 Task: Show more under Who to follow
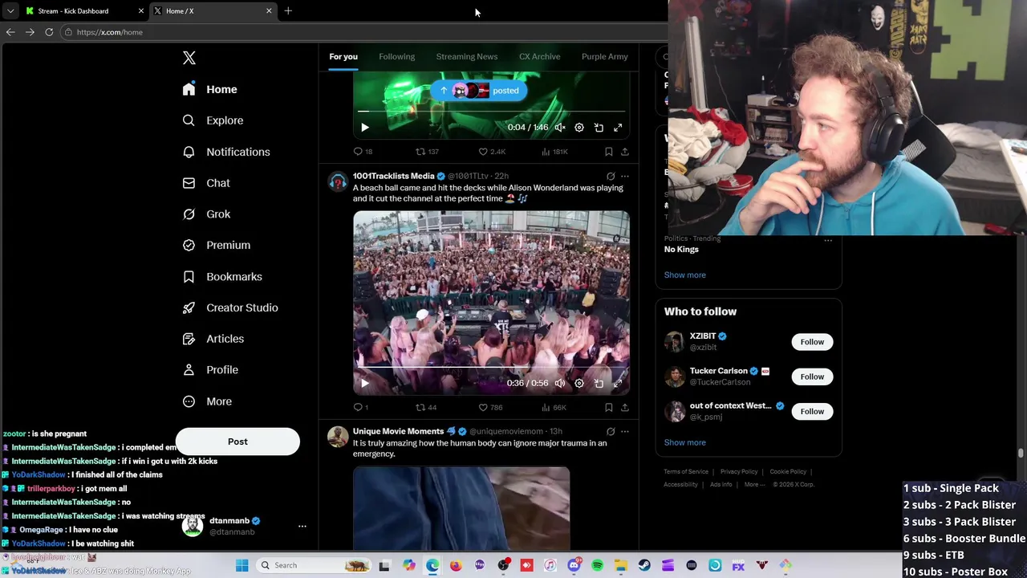click(x=685, y=442)
